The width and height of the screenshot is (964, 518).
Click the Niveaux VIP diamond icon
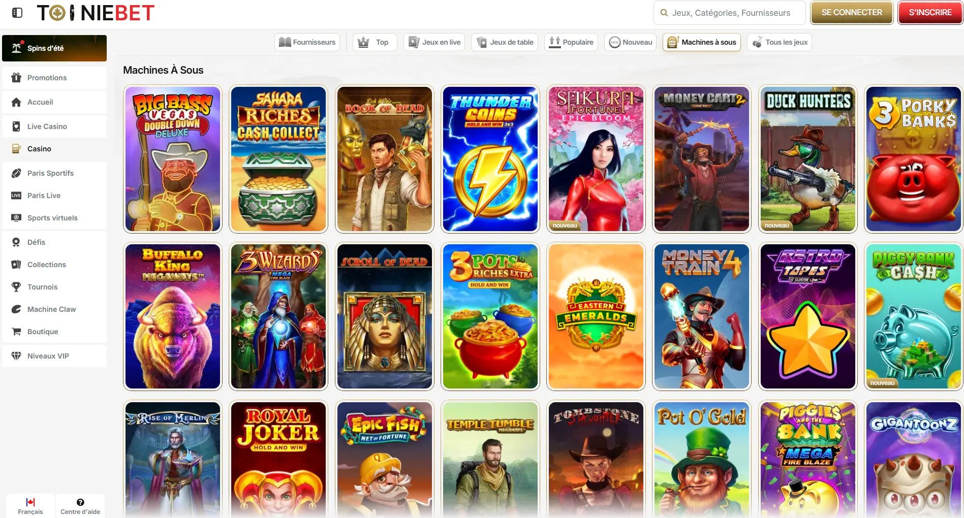point(16,356)
